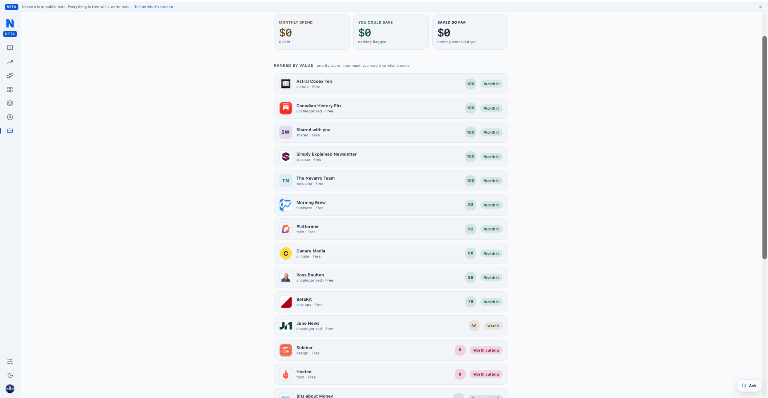
Task: Click the 'Ross Boulton' title text
Action: [310, 275]
